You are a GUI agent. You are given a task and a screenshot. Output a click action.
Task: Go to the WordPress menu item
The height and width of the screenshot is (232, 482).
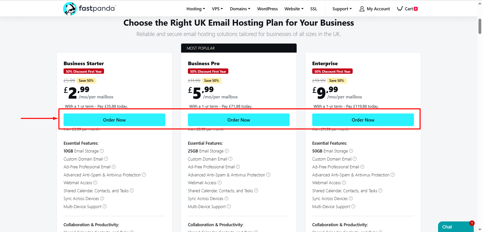pos(267,9)
